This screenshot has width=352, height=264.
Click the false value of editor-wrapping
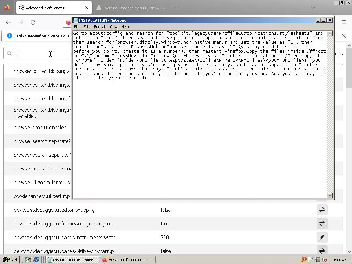coord(166,210)
